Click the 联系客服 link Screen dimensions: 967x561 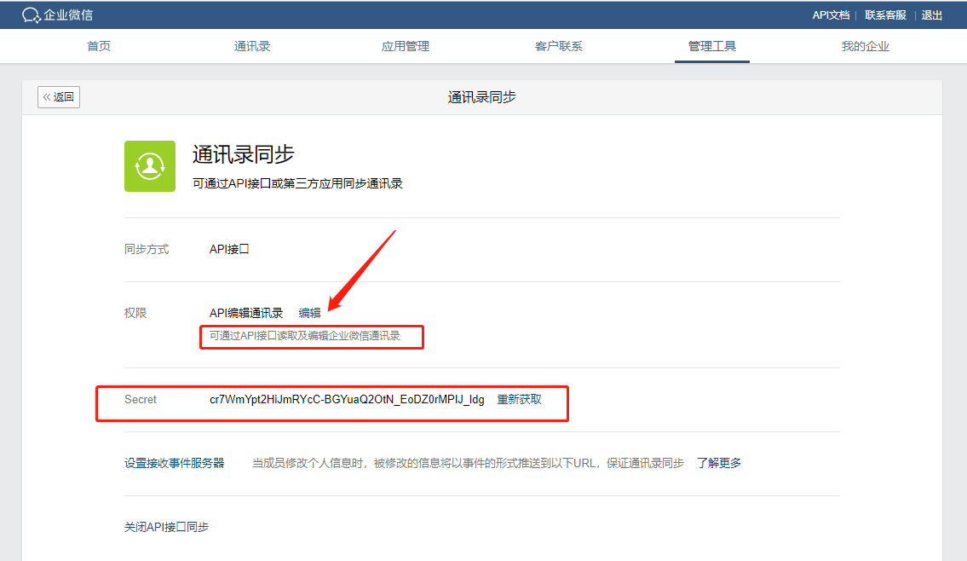pyautogui.click(x=885, y=15)
